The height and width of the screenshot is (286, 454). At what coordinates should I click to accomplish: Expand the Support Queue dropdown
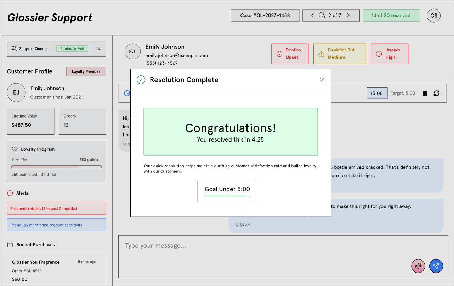pyautogui.click(x=99, y=49)
